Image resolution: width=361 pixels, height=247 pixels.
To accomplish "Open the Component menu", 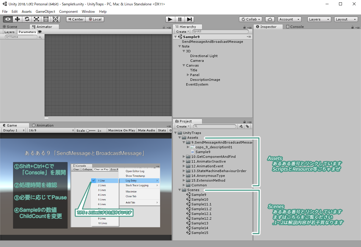I will (68, 12).
